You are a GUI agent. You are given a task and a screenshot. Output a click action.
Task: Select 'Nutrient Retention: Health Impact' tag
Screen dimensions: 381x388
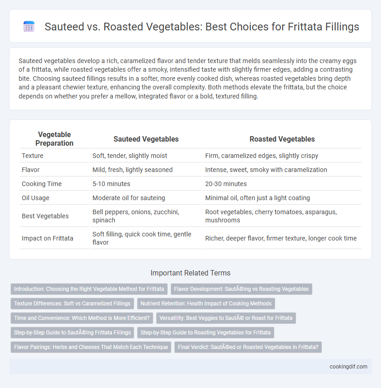[206, 304]
